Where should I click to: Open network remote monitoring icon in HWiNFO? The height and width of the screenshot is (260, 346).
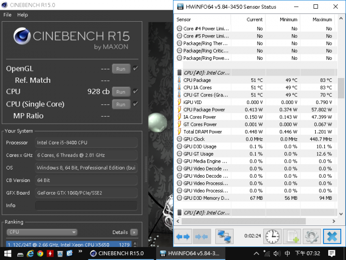(x=224, y=236)
